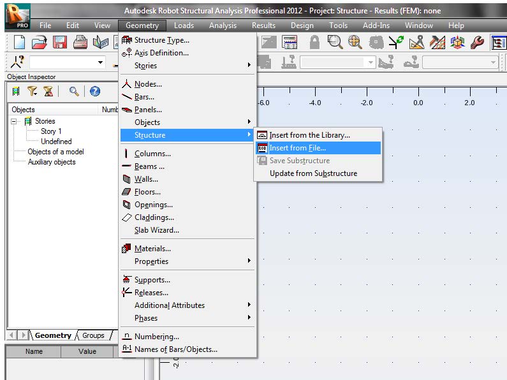This screenshot has height=380, width=507.
Task: Click the filter funnel icon in Object Inspector
Action: tap(32, 91)
